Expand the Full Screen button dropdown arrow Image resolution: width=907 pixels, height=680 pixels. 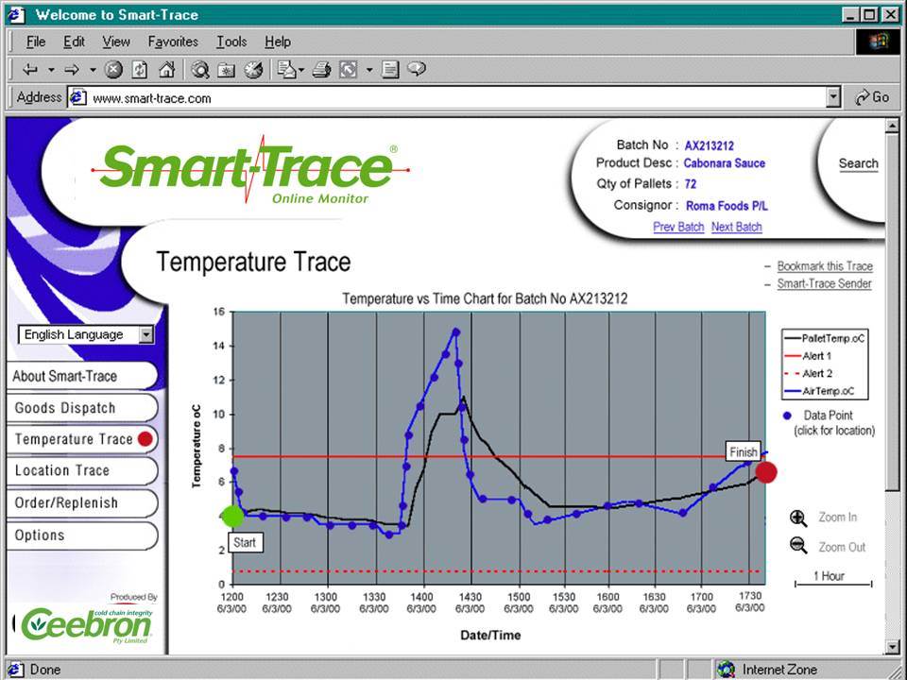click(369, 71)
